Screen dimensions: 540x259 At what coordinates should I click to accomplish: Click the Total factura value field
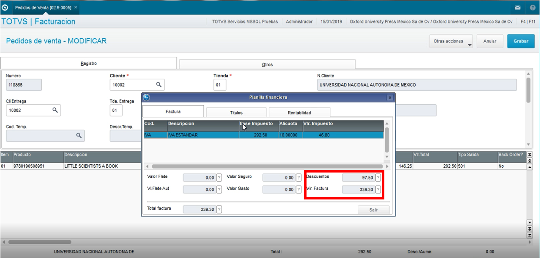[199, 209]
